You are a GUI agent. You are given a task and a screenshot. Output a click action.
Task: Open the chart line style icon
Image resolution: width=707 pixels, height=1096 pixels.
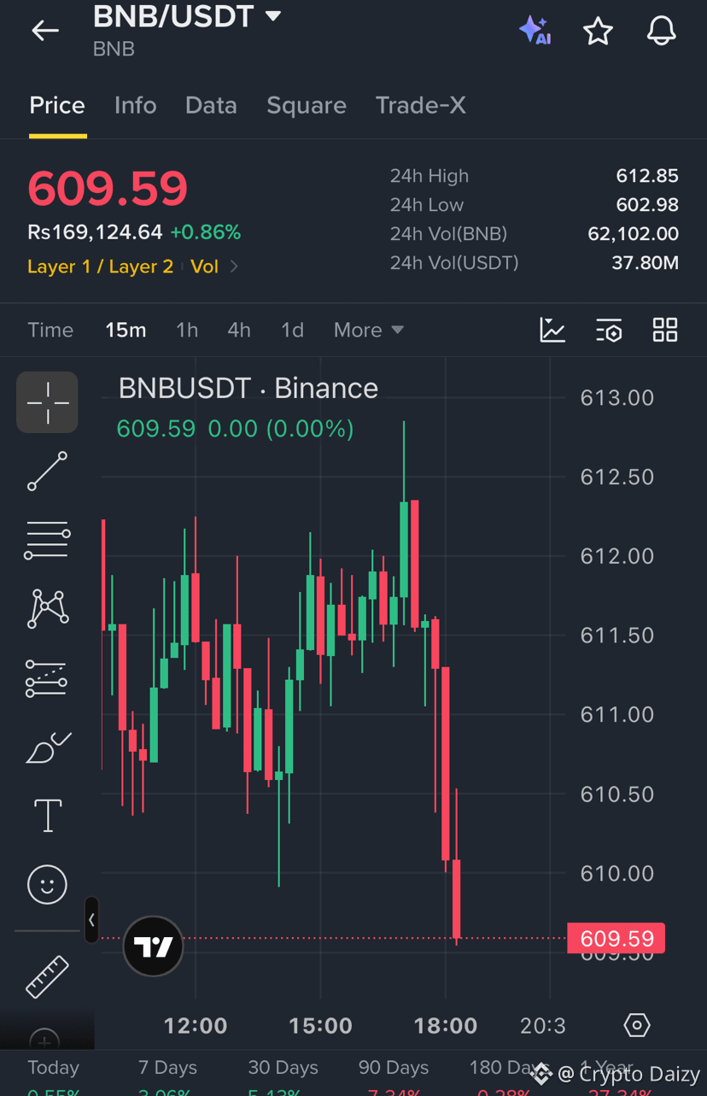tap(552, 330)
